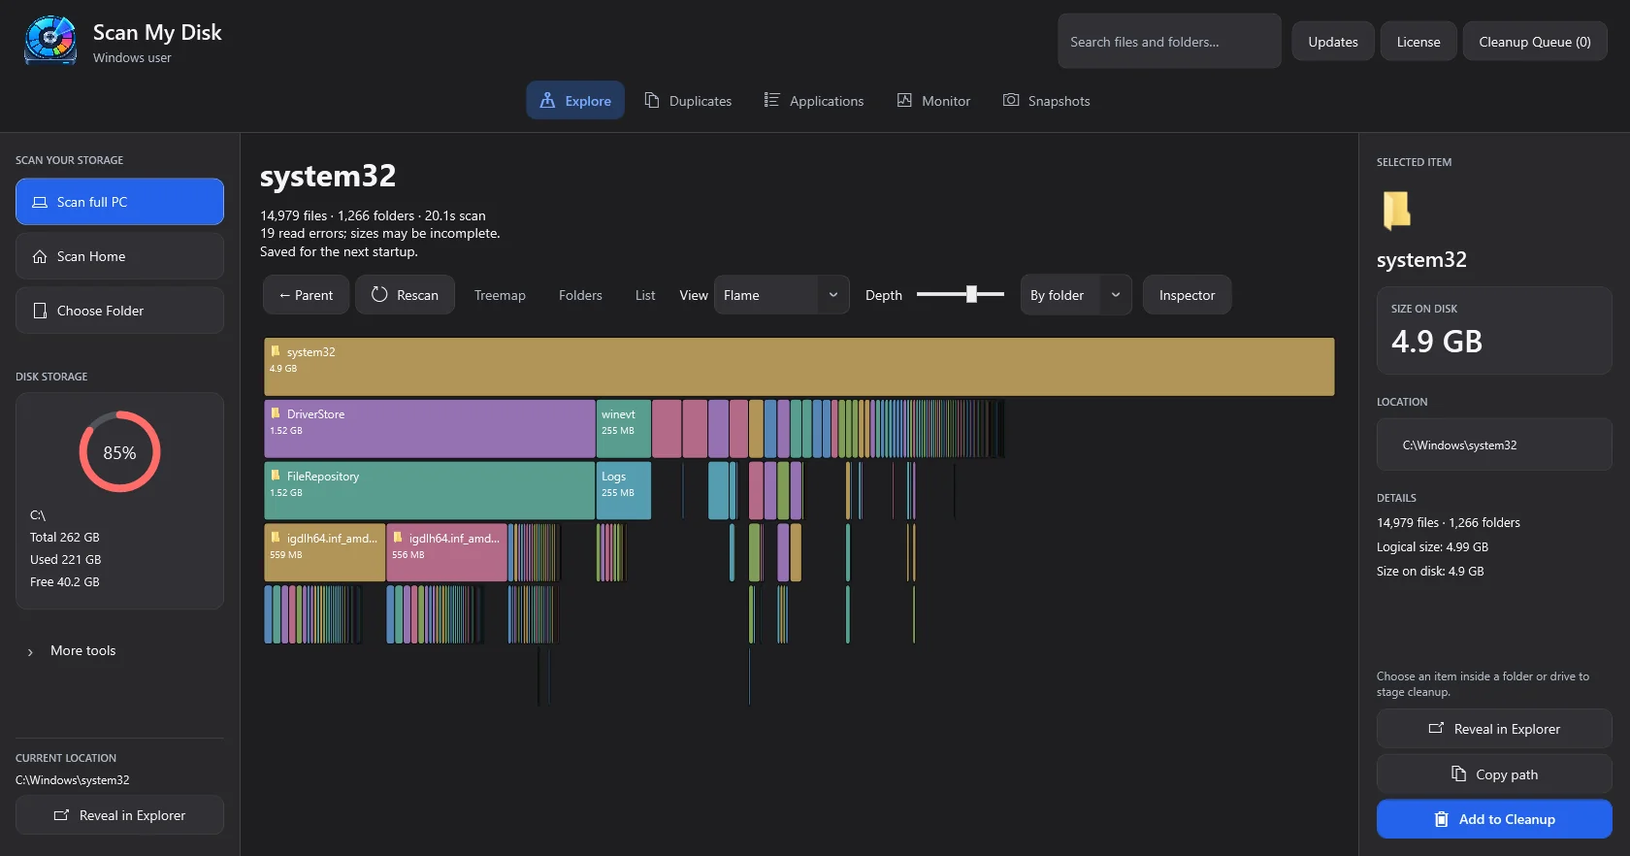
Task: Click the folder icon in Choose Folder
Action: pyautogui.click(x=40, y=311)
